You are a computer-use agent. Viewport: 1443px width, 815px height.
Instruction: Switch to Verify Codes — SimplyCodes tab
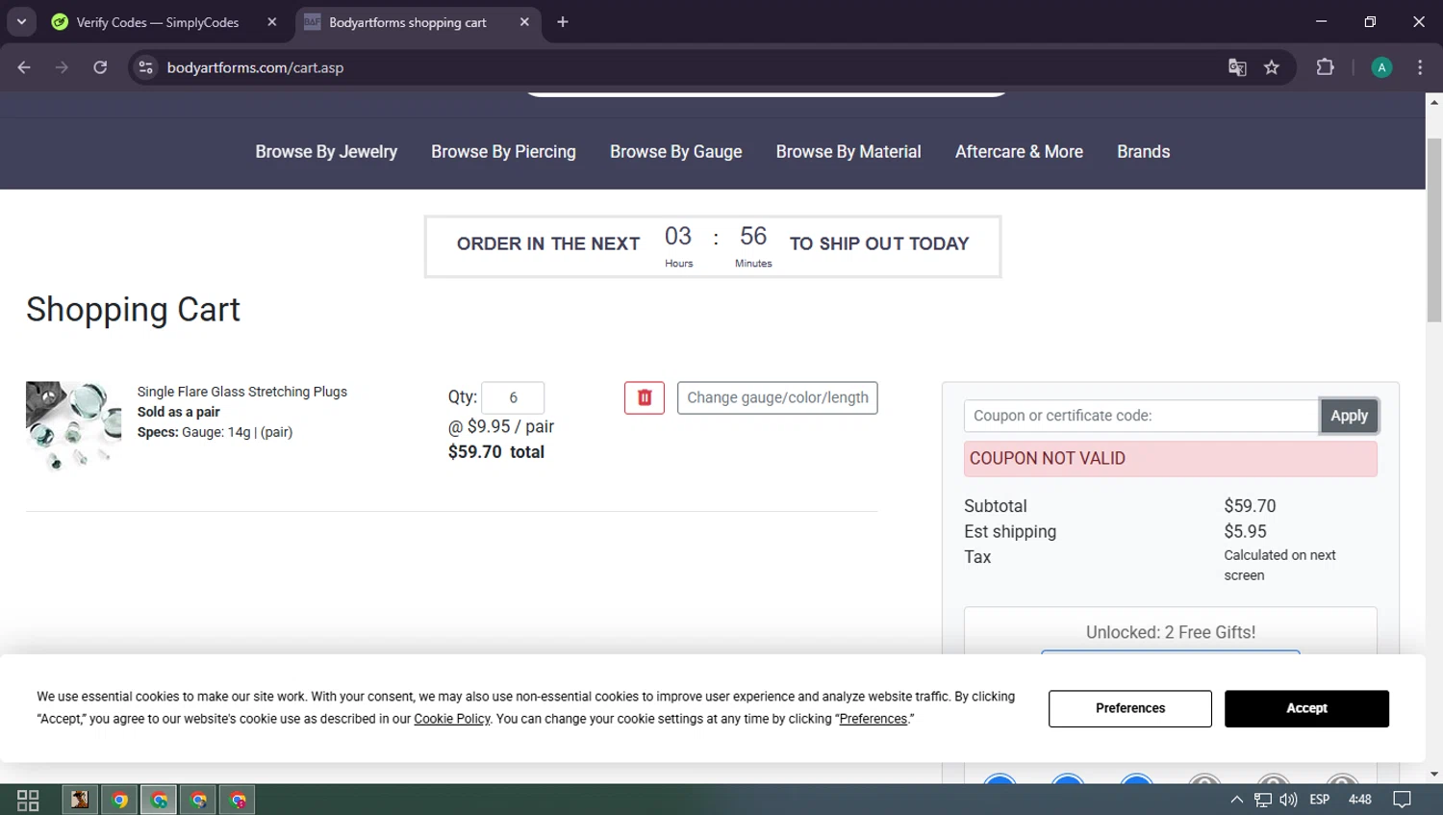tap(157, 22)
